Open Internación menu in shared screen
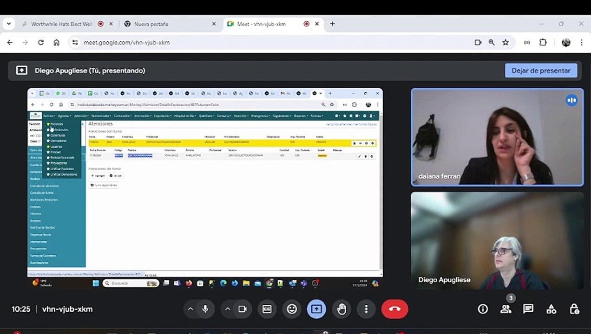Image resolution: width=591 pixels, height=334 pixels. [143, 116]
